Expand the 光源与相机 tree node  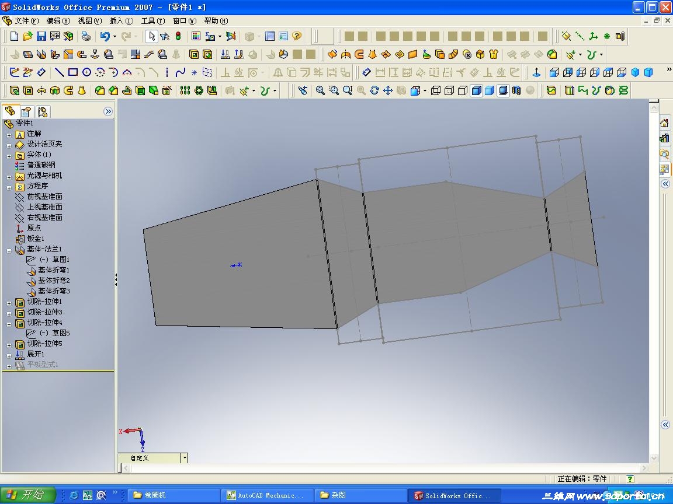(9, 177)
